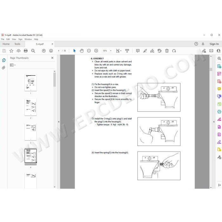Screen dimensions: 222x222
Task: Send file by email envelope icon
Action: point(211,51)
